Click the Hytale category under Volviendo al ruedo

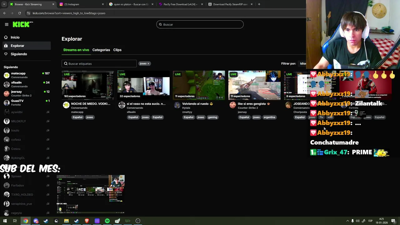pos(186,108)
